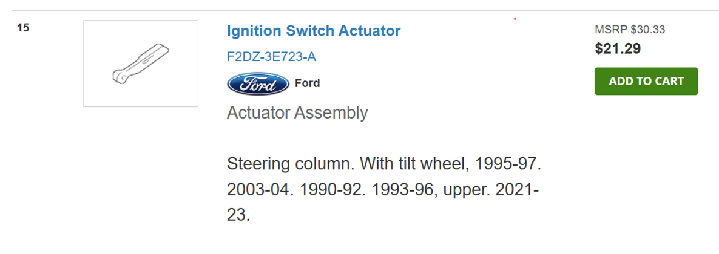719x254 pixels.
Task: Click the crossed-out MSRP $30.33 price
Action: [x=630, y=30]
